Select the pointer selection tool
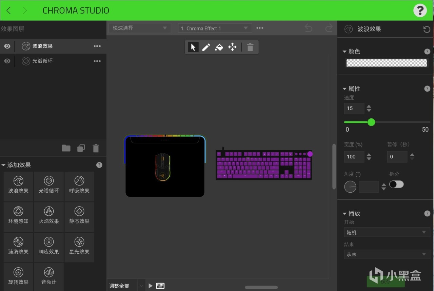This screenshot has width=434, height=291. coord(193,47)
